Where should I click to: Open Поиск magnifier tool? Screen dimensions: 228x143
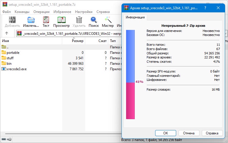(94, 20)
